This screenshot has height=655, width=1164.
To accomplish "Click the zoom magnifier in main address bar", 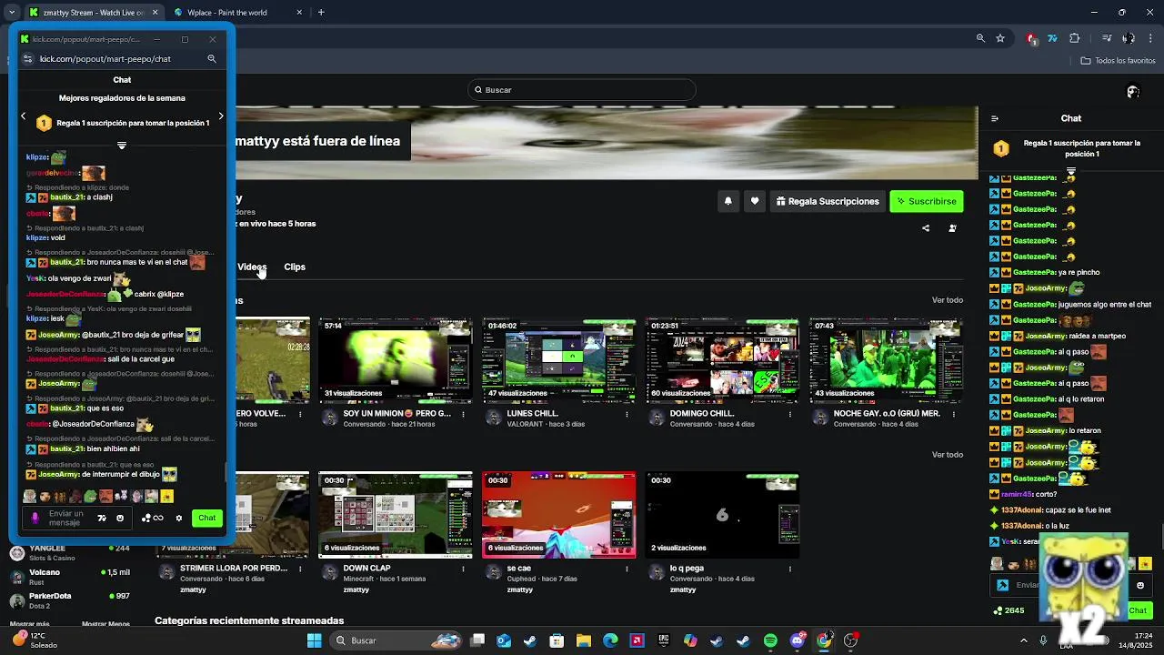I will click(980, 38).
